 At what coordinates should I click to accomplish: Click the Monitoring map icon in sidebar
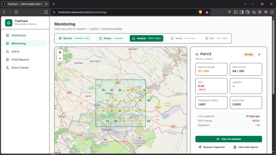pyautogui.click(x=8, y=43)
